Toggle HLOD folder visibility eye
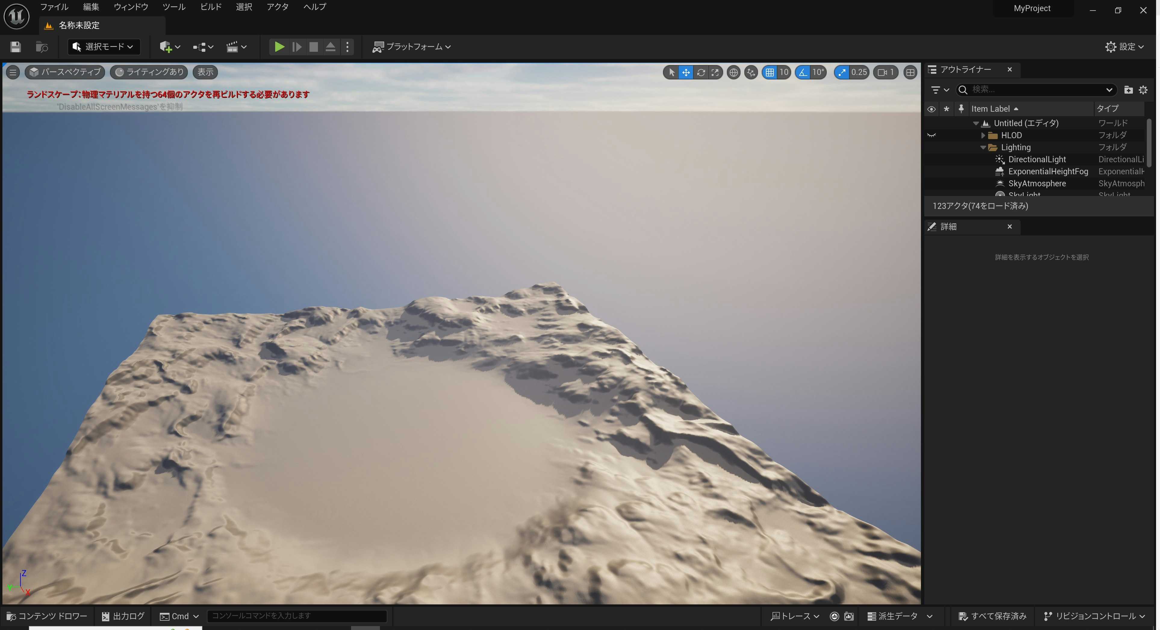 (931, 135)
